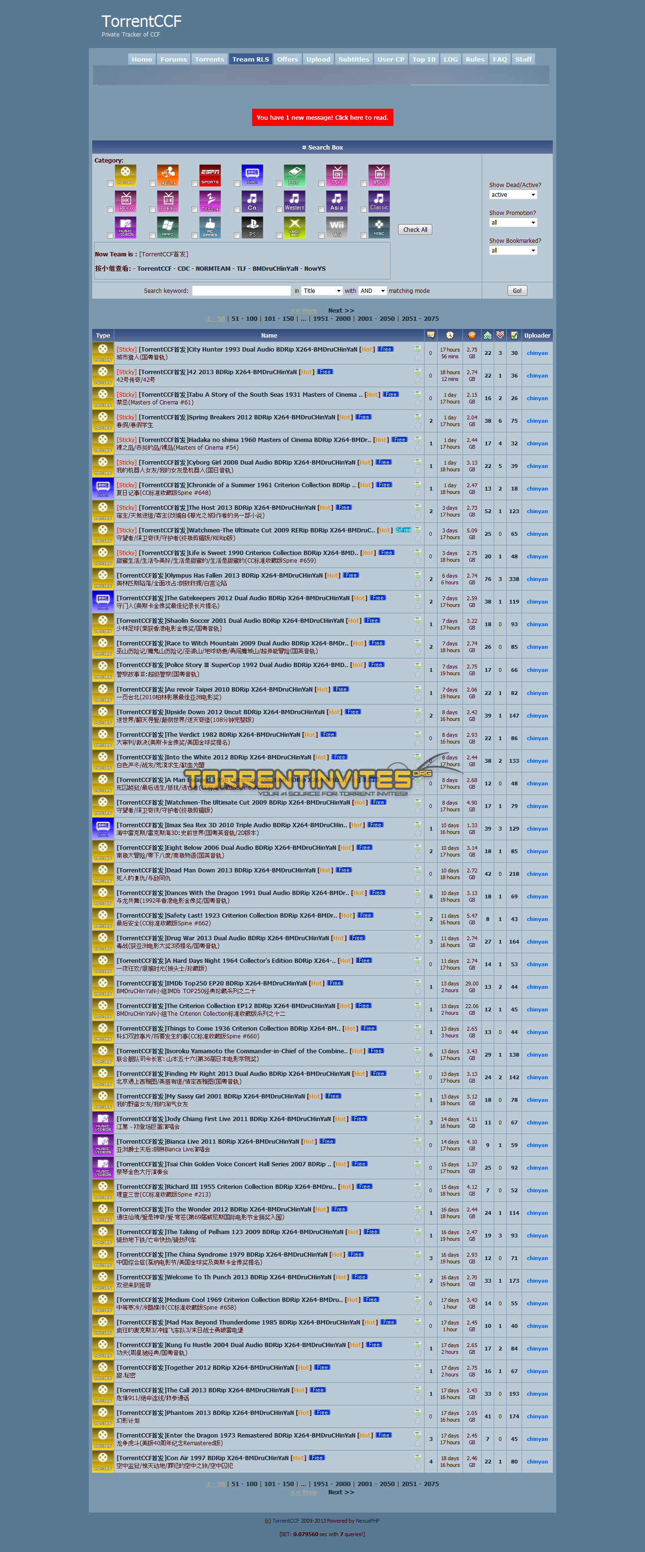Click the Go! search button

517,290
